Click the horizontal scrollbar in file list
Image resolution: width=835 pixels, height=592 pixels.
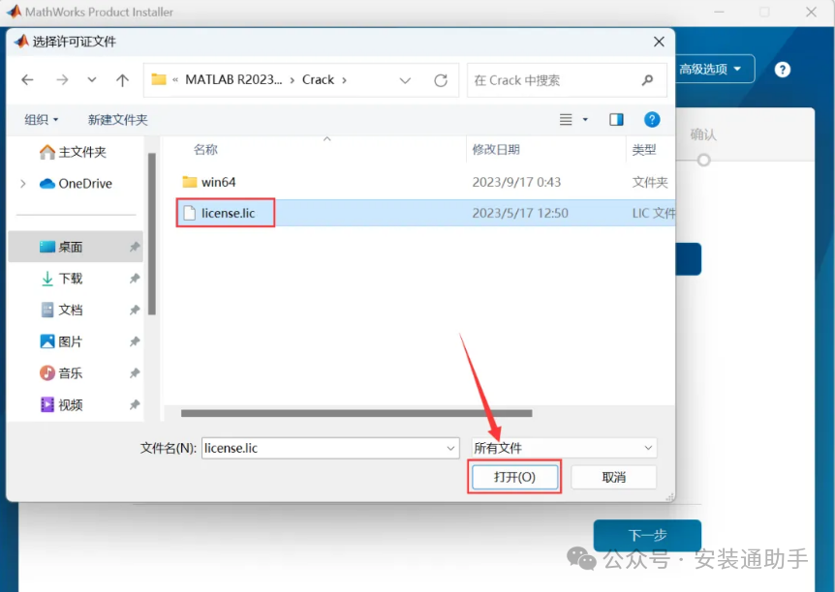356,413
